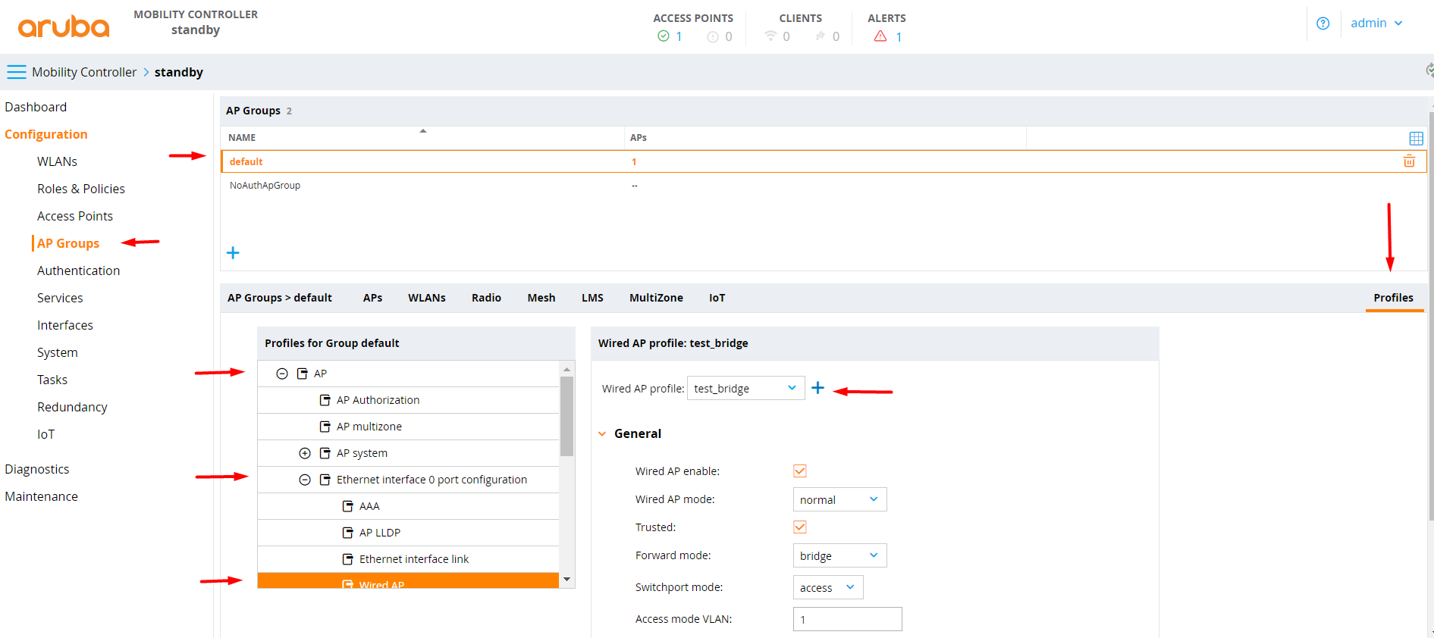Open the hamburger navigation menu
The height and width of the screenshot is (638, 1434).
[16, 72]
